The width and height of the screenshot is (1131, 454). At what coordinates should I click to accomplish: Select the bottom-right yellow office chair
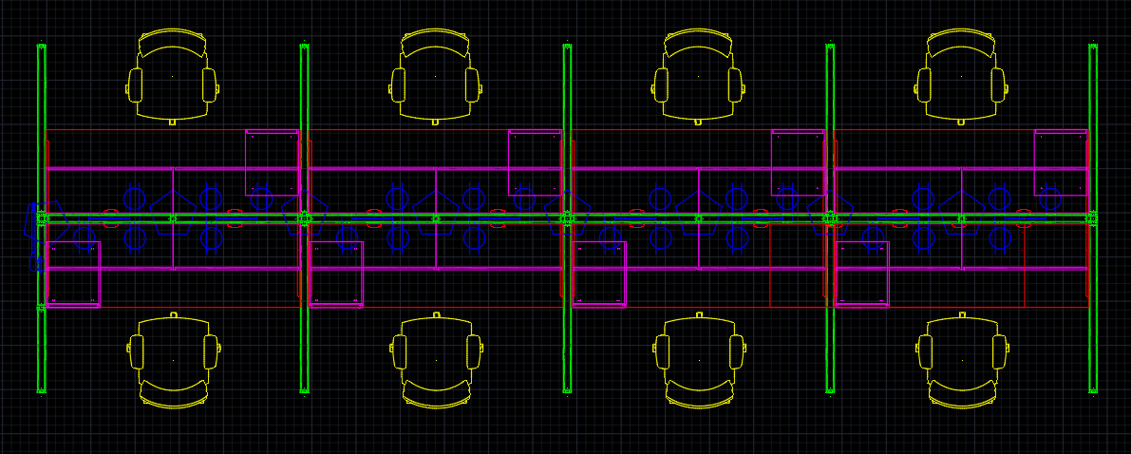pos(962,361)
